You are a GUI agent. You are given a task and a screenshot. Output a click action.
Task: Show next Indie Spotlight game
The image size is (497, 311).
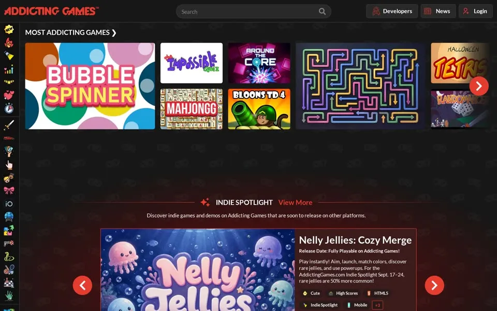coord(434,285)
